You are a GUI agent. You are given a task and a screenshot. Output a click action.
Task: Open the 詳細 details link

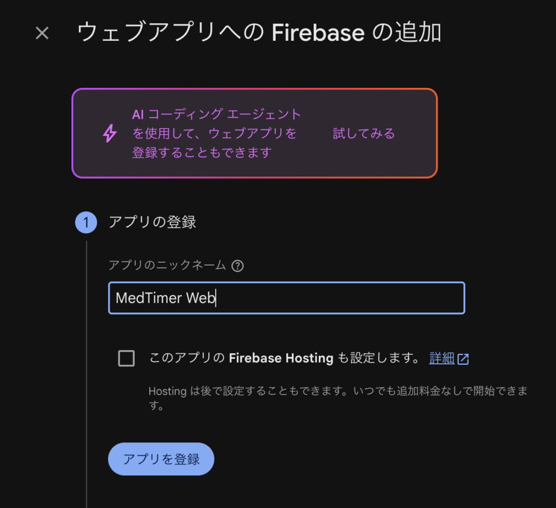click(442, 358)
